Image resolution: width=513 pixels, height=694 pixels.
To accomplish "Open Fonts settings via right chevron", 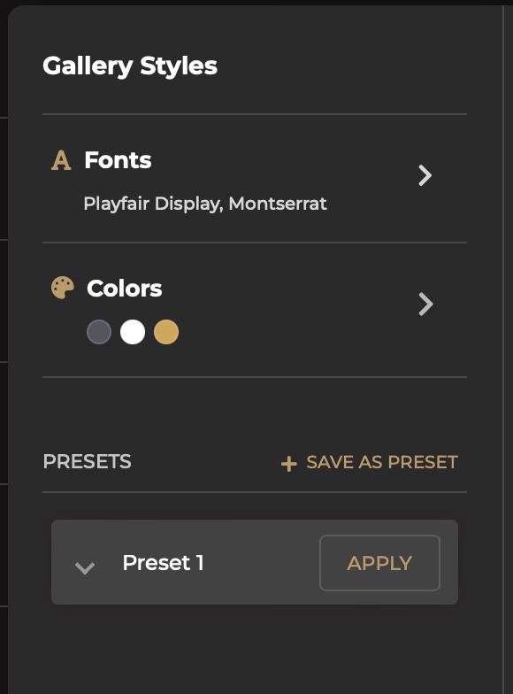I will click(x=425, y=175).
